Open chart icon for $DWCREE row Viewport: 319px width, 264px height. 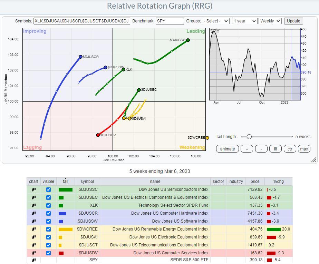pyautogui.click(x=33, y=229)
